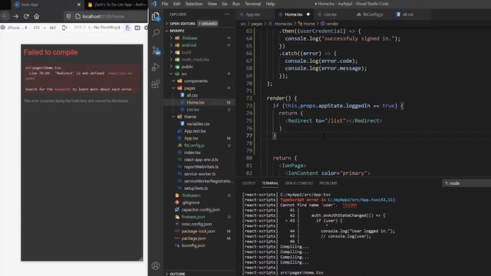Open the Accounts menu icon
Screen dimensions: 491x276
click(x=156, y=266)
